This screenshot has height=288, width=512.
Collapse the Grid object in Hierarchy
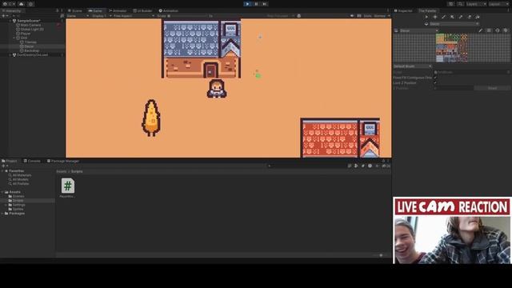pos(14,38)
